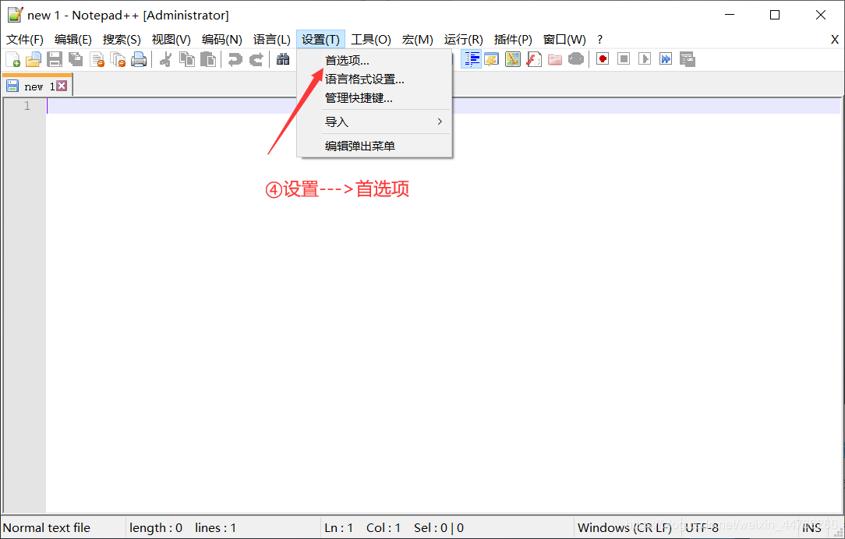
Task: Click the Paste clipboard icon
Action: point(208,59)
